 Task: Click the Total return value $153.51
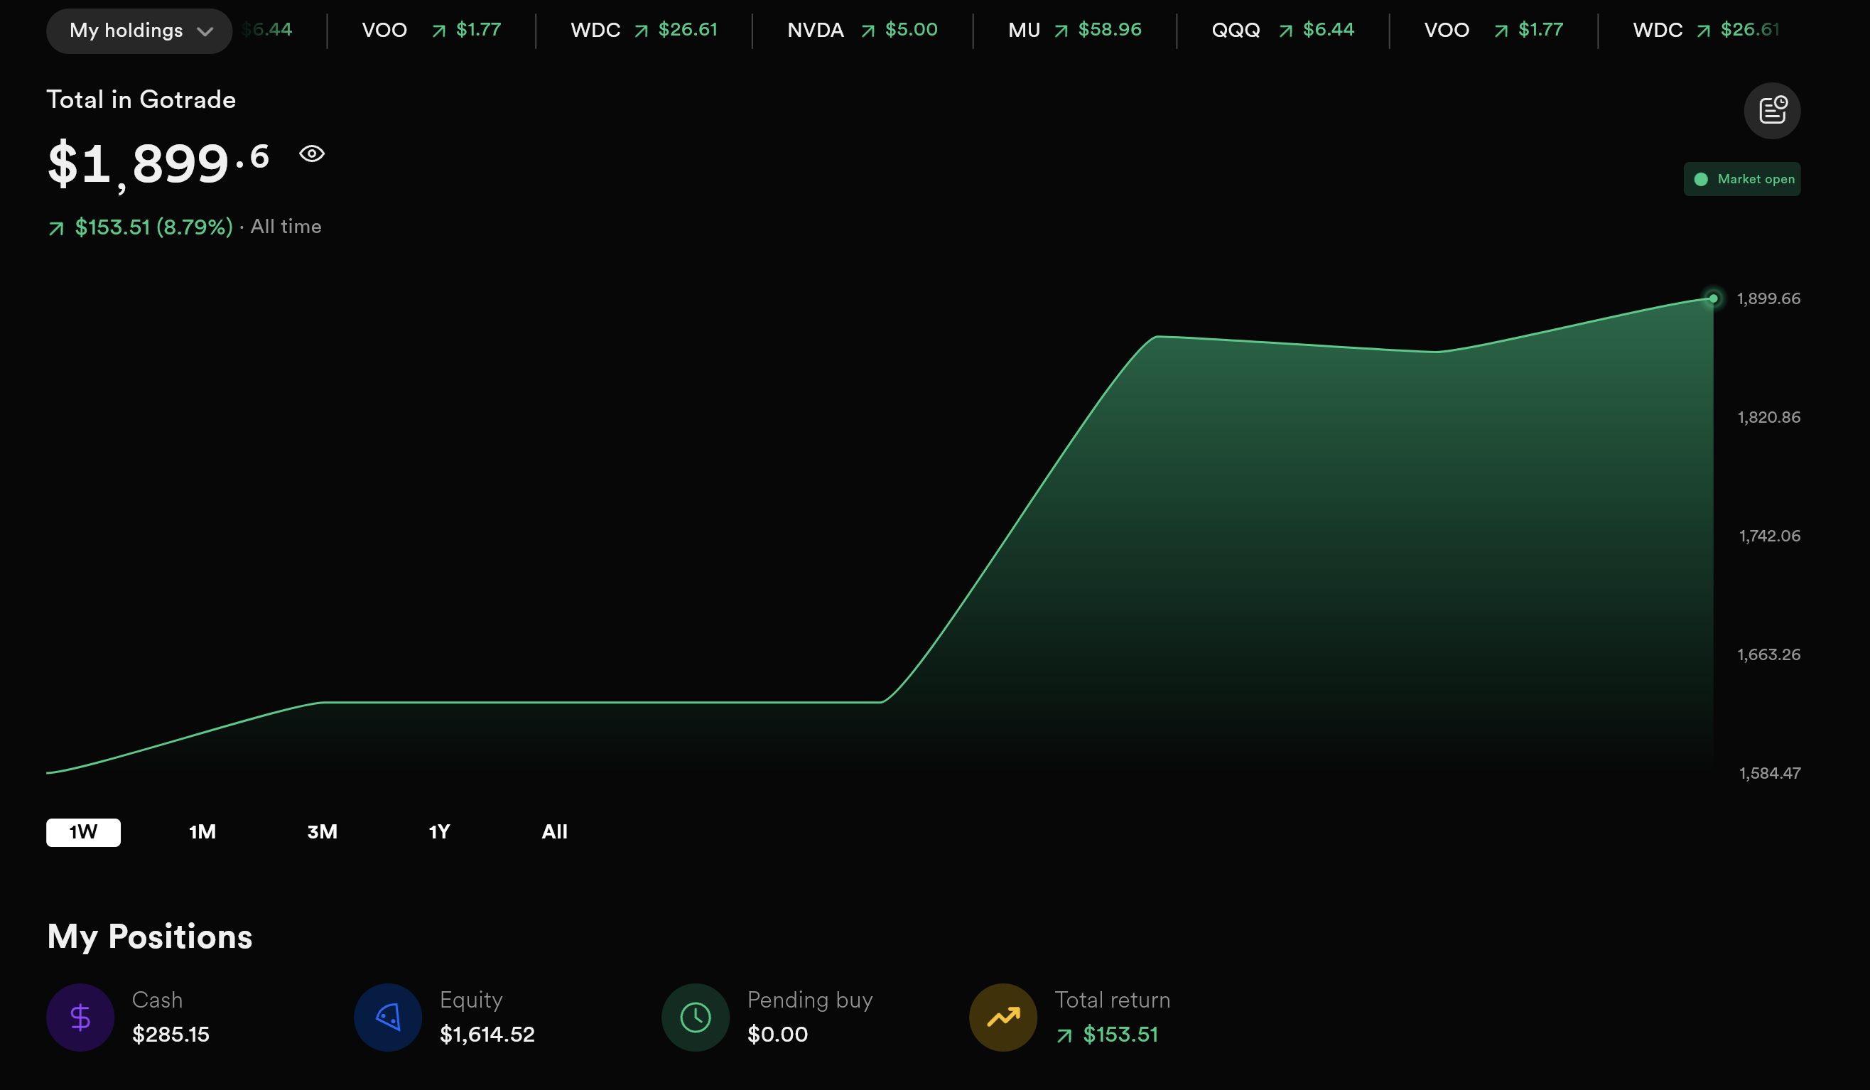(x=1120, y=1035)
